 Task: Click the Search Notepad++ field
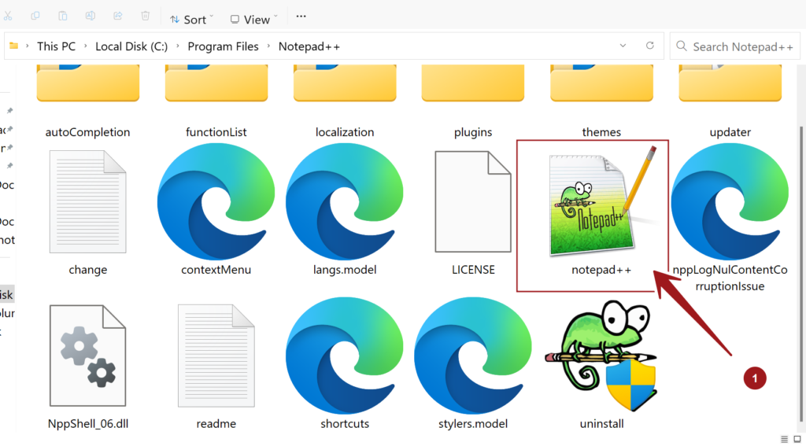pyautogui.click(x=740, y=46)
